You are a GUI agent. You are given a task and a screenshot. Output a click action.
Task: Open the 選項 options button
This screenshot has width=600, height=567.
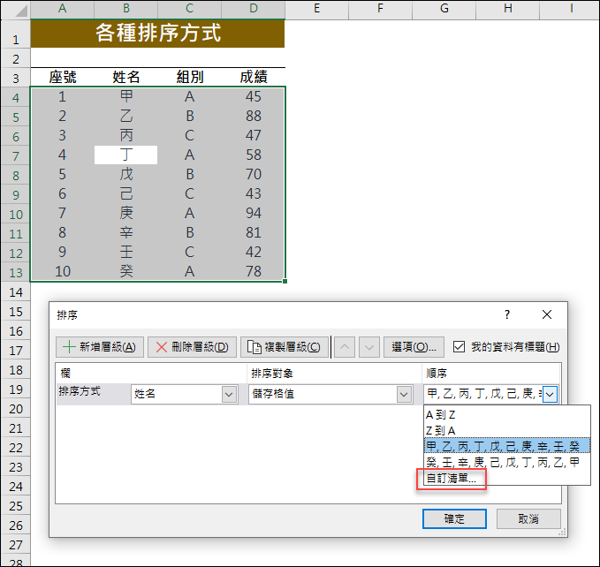[x=414, y=347]
